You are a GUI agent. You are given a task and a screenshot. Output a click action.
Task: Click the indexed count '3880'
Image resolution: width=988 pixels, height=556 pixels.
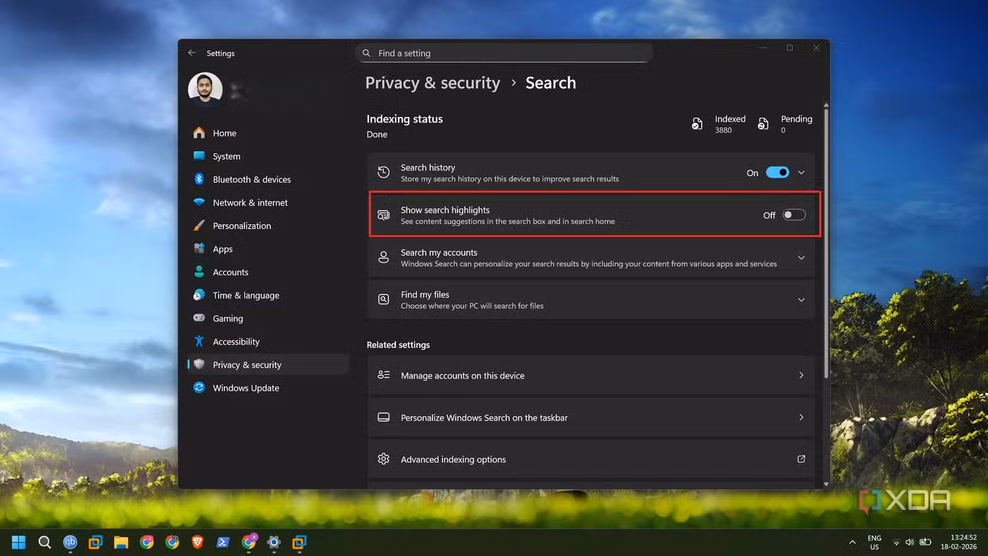click(x=723, y=130)
